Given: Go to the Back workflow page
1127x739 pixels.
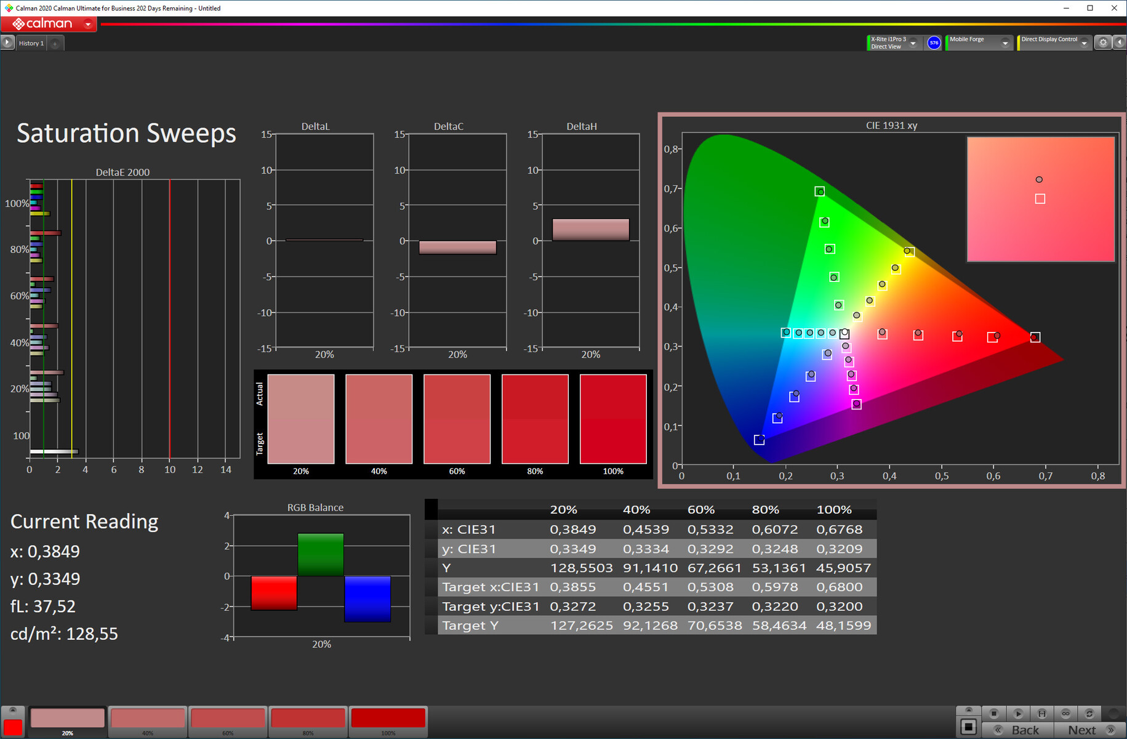Looking at the screenshot, I should coord(1017,730).
